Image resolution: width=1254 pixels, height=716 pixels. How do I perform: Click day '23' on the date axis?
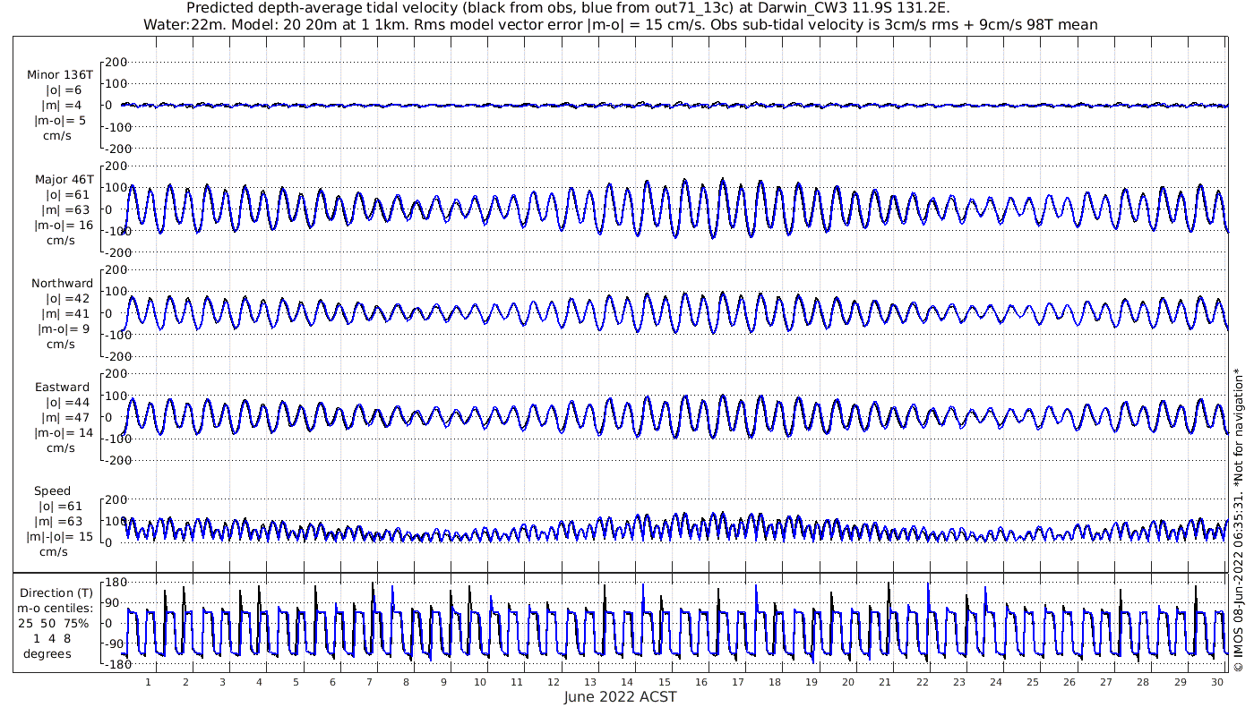coord(958,682)
